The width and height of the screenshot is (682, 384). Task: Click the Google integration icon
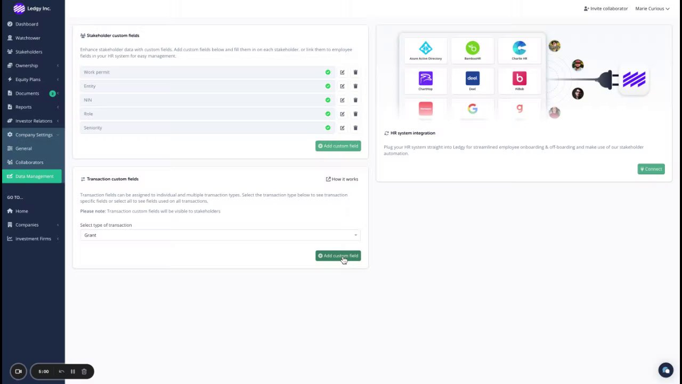click(x=473, y=109)
